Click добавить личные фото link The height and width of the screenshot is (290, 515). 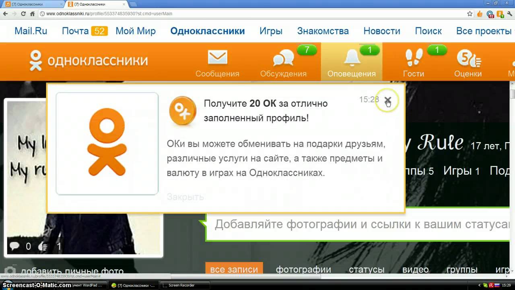72,271
